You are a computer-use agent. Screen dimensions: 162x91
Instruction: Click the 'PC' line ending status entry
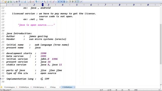click(129, 90)
